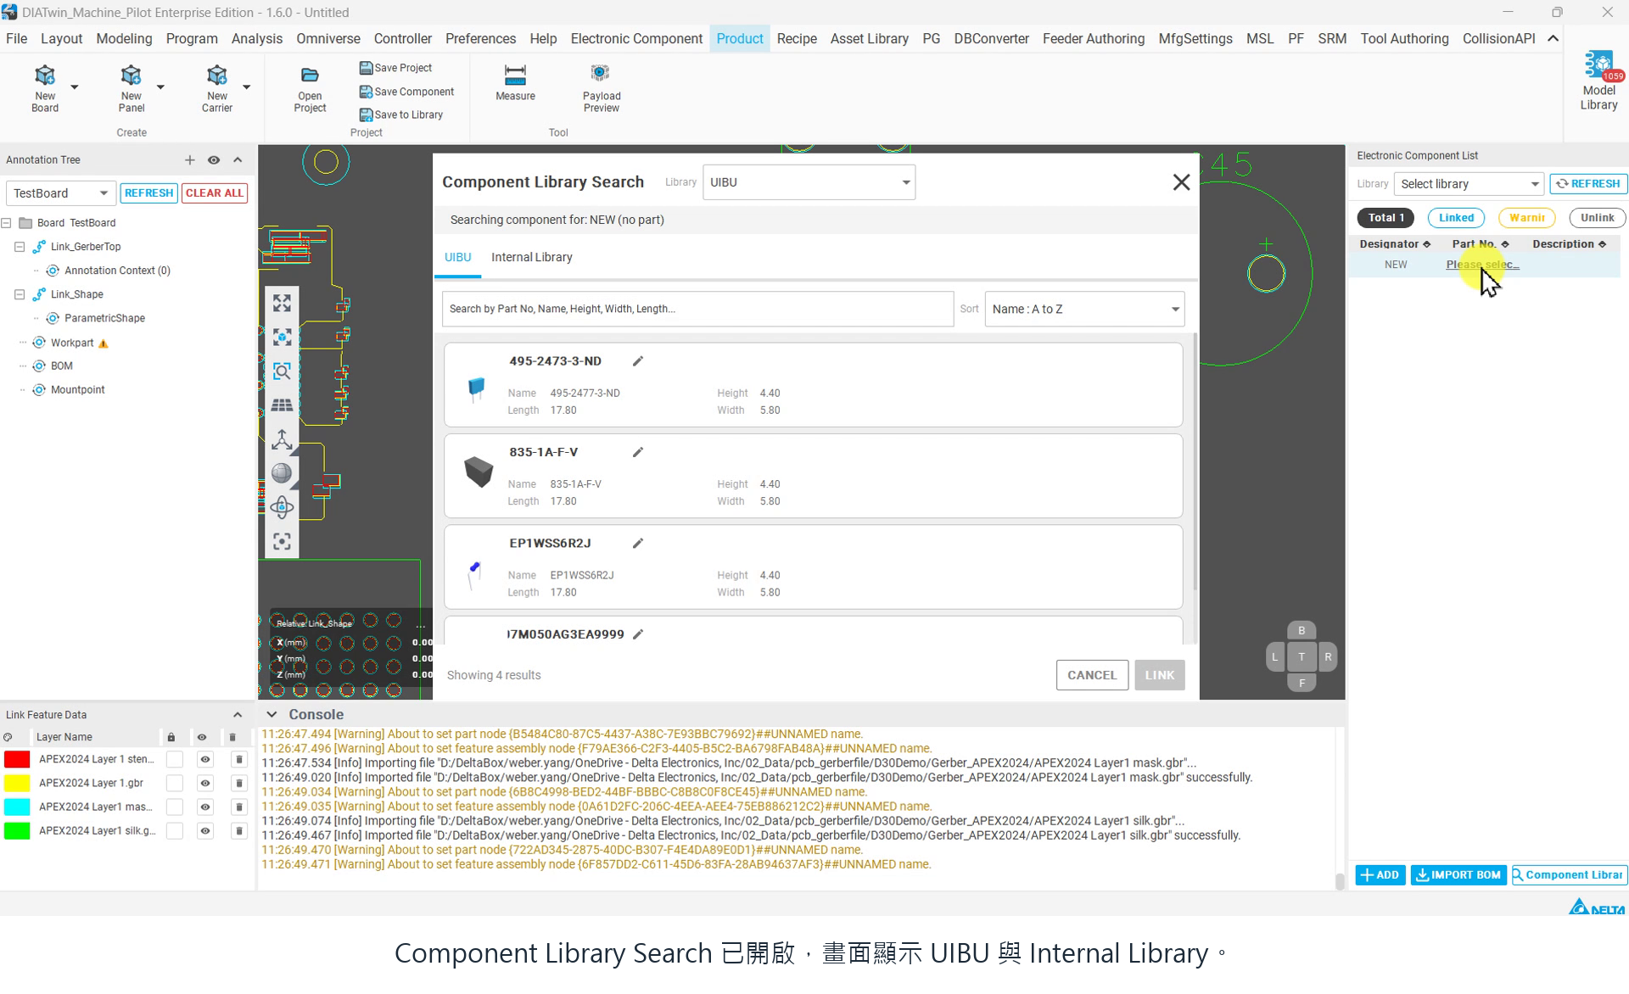Image resolution: width=1629 pixels, height=994 pixels.
Task: Toggle Annotation Tree visibility eye icon
Action: pos(214,159)
